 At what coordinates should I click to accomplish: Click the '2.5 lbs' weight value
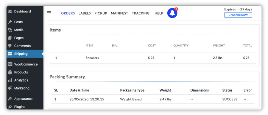click(218, 58)
